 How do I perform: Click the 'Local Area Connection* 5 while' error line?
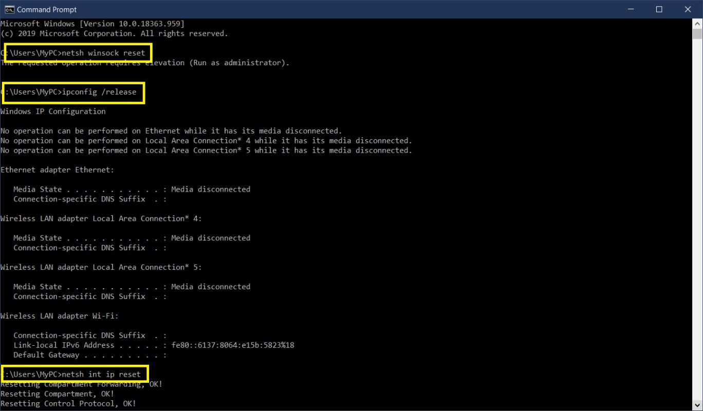tap(206, 151)
